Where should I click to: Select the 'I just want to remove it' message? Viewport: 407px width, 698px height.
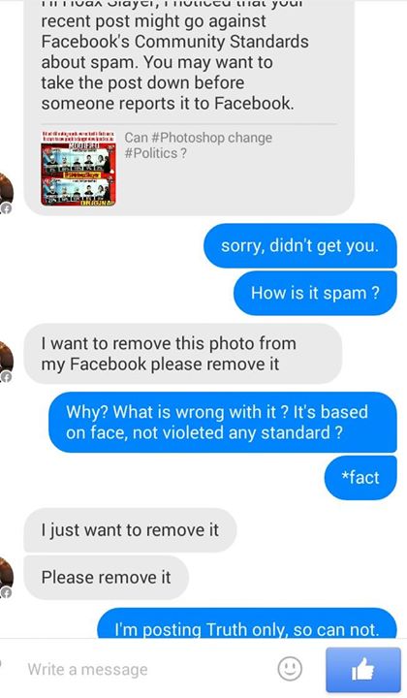(130, 530)
